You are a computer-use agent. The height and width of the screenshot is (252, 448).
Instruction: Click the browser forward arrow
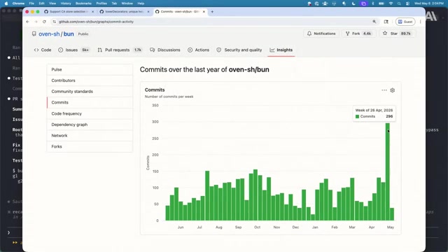(x=36, y=22)
